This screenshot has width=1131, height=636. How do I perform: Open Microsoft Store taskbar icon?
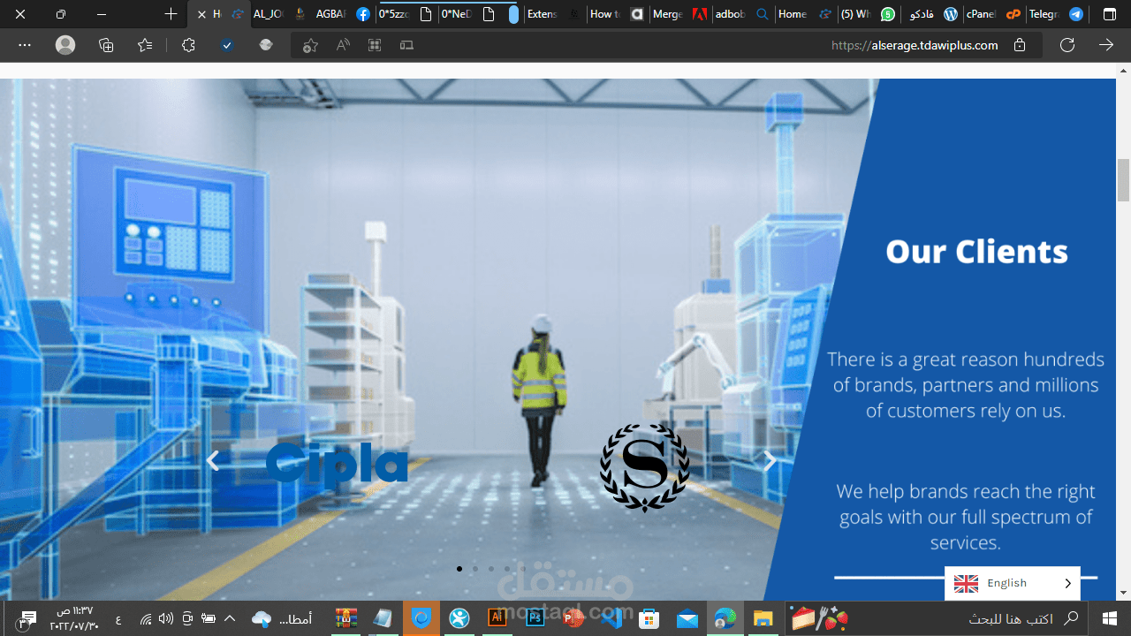[649, 618]
